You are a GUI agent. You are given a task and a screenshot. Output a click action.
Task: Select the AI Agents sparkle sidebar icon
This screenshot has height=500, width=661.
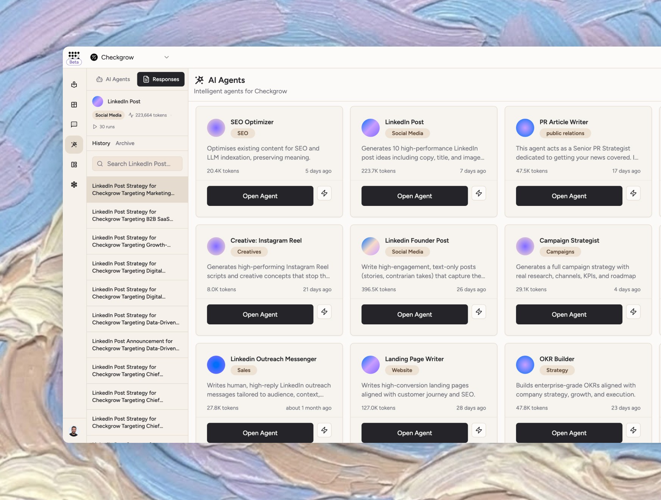[x=74, y=145]
